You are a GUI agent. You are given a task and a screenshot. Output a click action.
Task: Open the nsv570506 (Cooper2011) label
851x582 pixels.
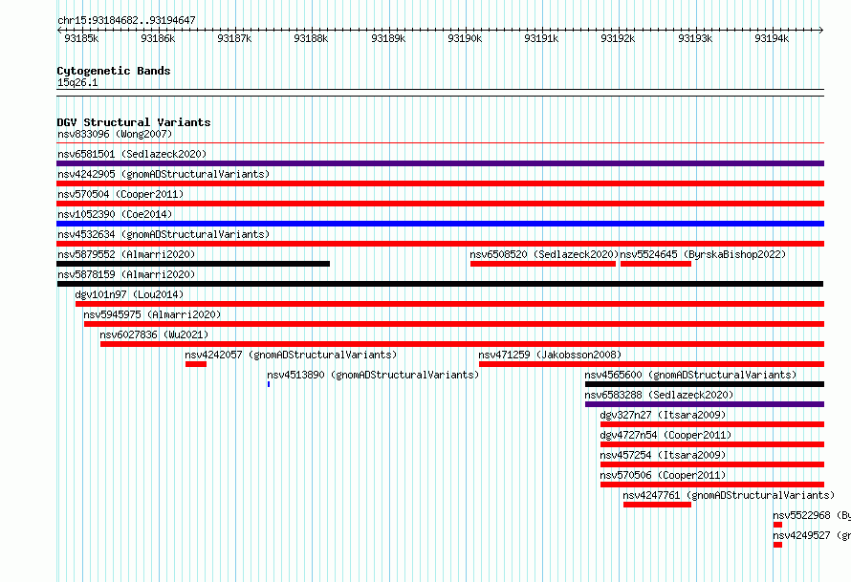(663, 475)
